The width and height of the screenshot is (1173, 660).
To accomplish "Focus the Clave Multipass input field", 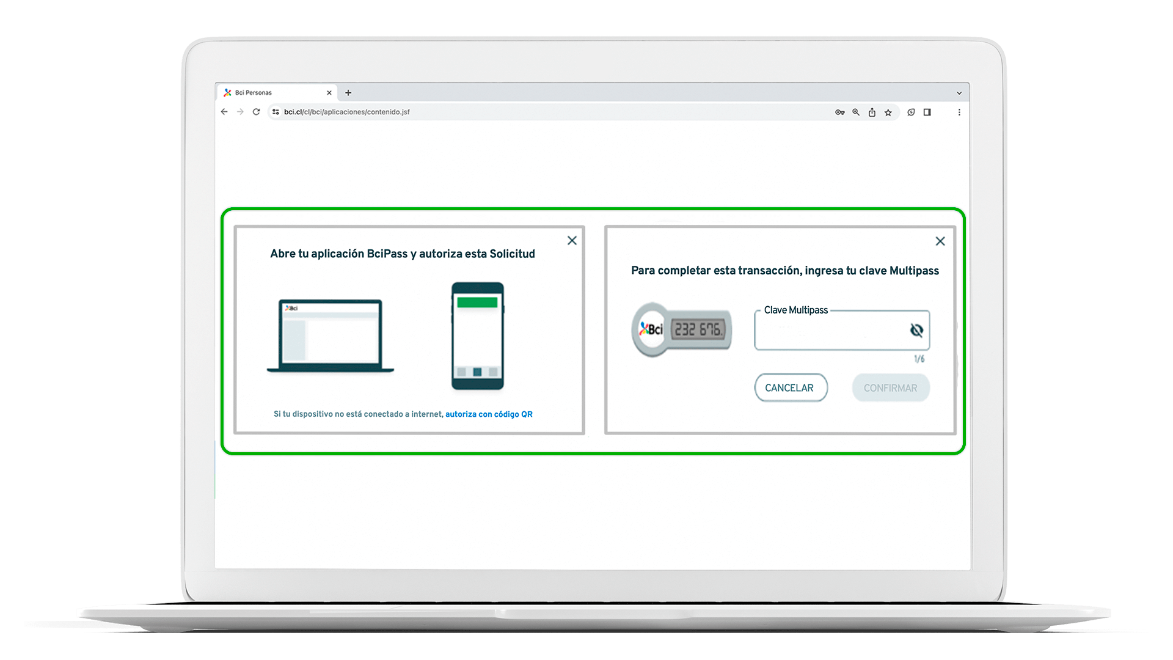I will (x=837, y=331).
